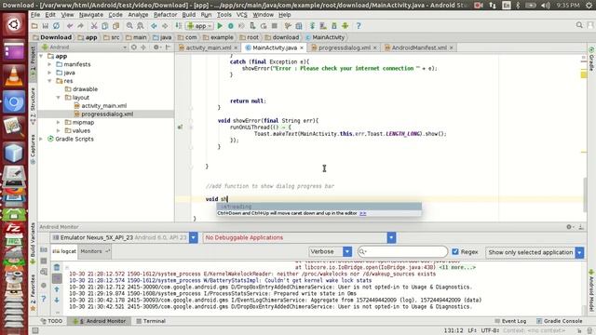The height and width of the screenshot is (335, 596).
Task: Toggle the 2: Favorites side panel
Action: [34, 292]
